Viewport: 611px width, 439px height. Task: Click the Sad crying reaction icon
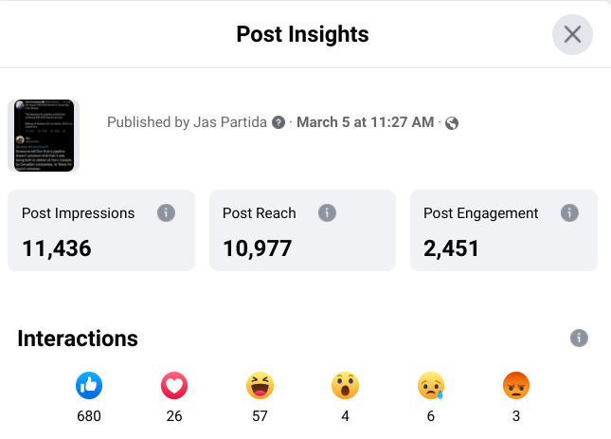point(430,385)
